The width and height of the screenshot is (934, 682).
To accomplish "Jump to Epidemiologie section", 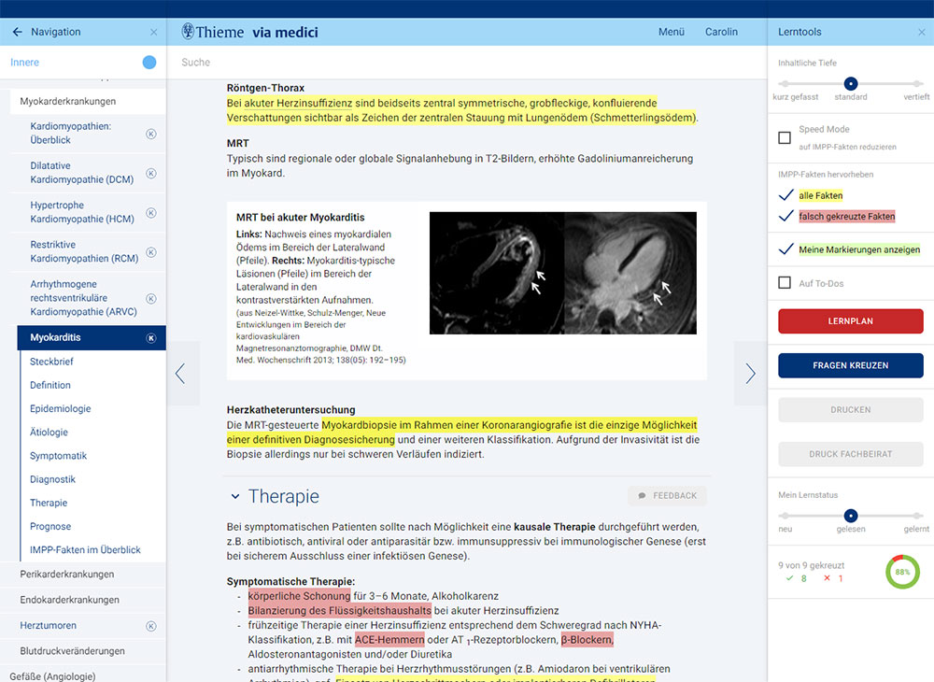I will [60, 408].
